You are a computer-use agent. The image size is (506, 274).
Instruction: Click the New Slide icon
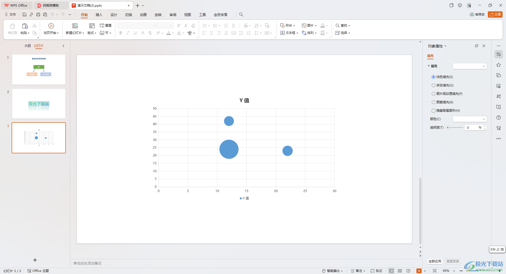pos(75,26)
